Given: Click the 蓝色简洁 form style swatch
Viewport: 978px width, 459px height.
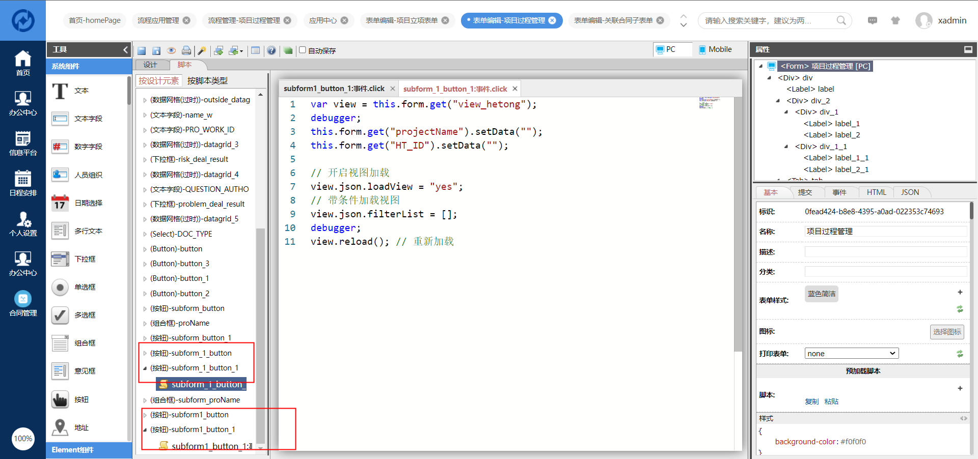Looking at the screenshot, I should pos(821,294).
